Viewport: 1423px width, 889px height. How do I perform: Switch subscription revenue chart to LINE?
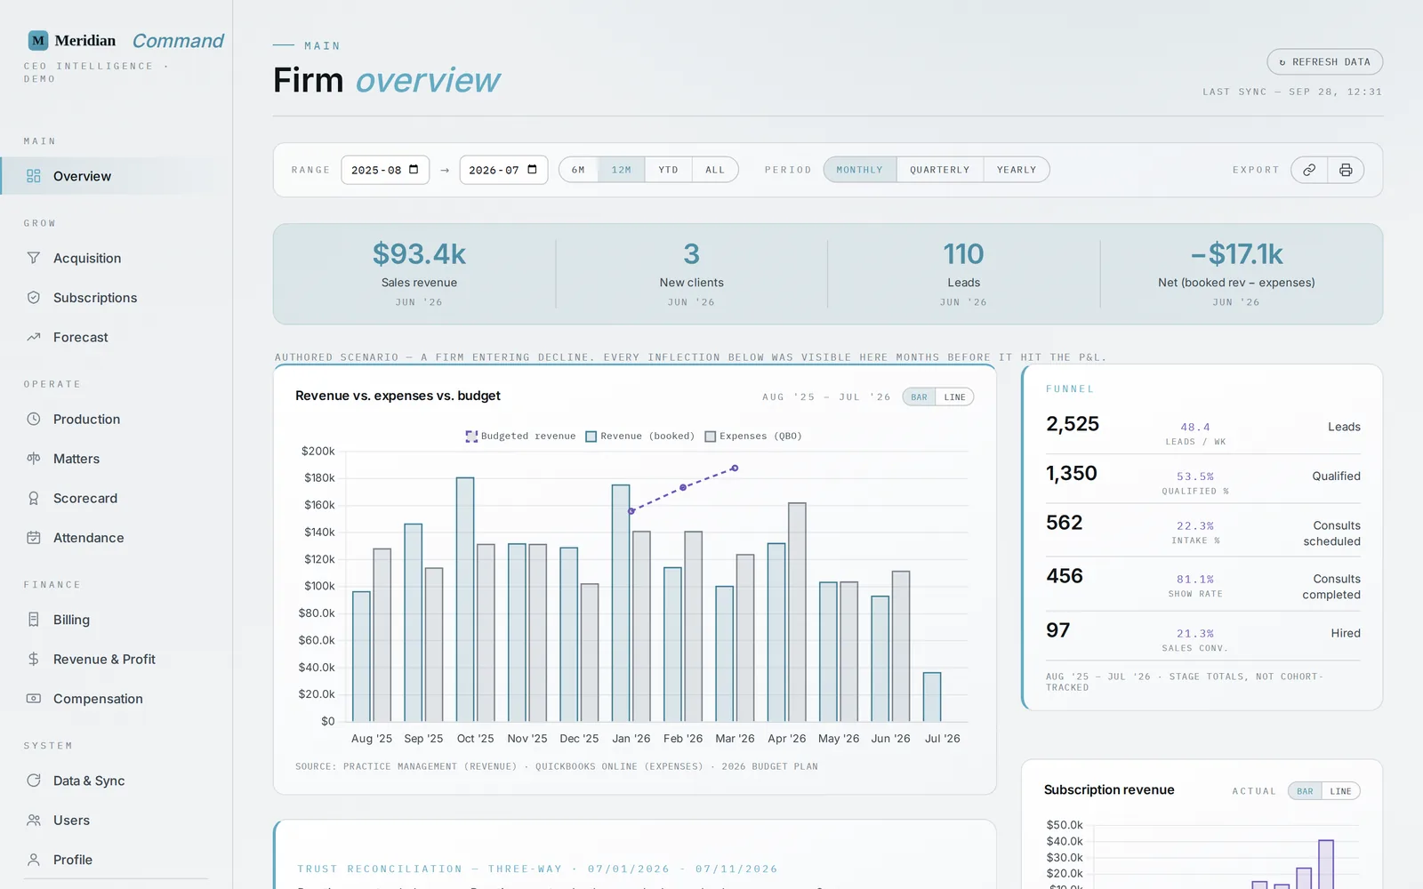coord(1340,791)
